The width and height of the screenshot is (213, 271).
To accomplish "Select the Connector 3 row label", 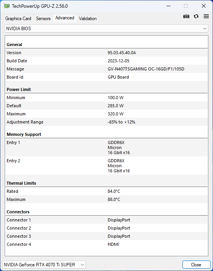I will (19, 236).
